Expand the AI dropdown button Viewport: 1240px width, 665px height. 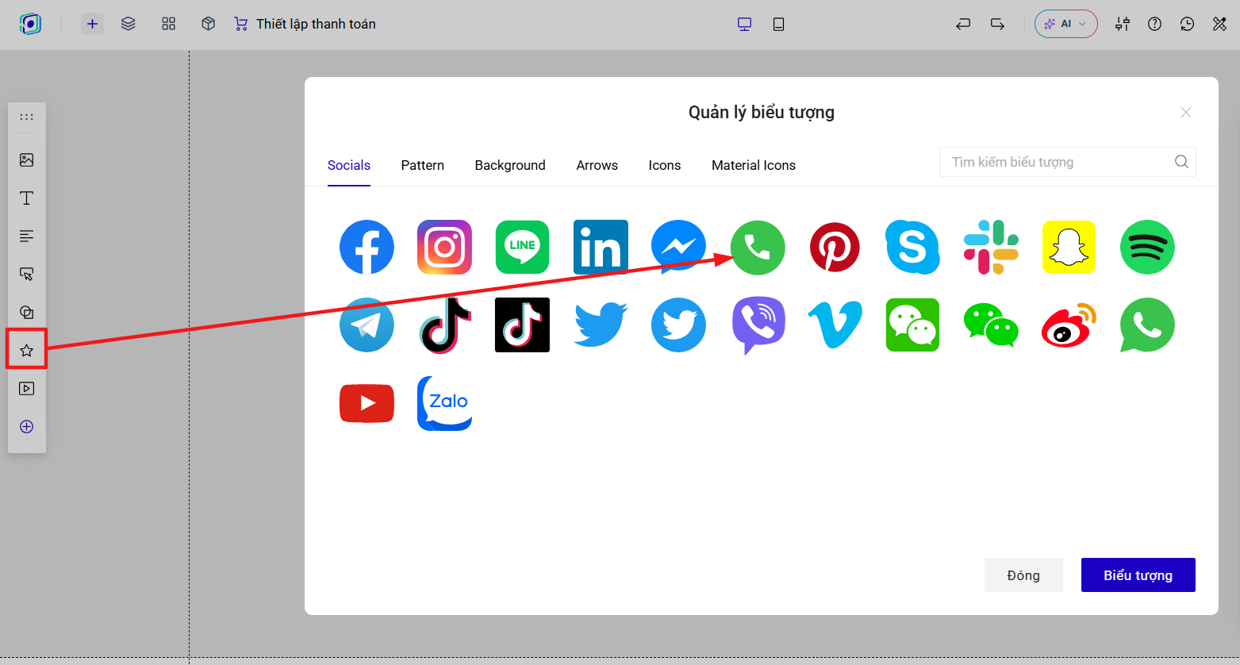click(x=1065, y=24)
